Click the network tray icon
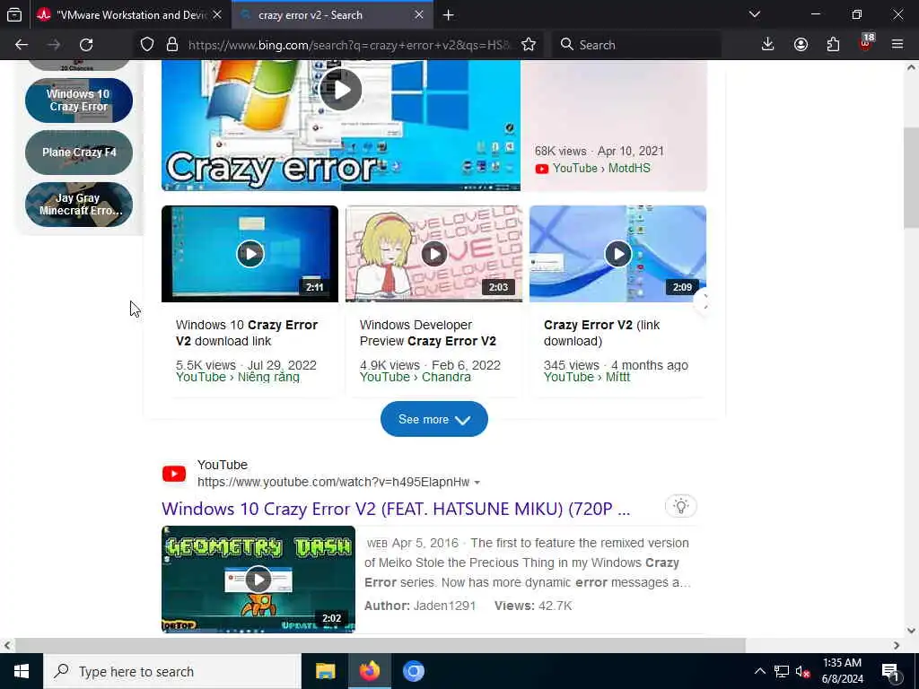 [x=782, y=671]
